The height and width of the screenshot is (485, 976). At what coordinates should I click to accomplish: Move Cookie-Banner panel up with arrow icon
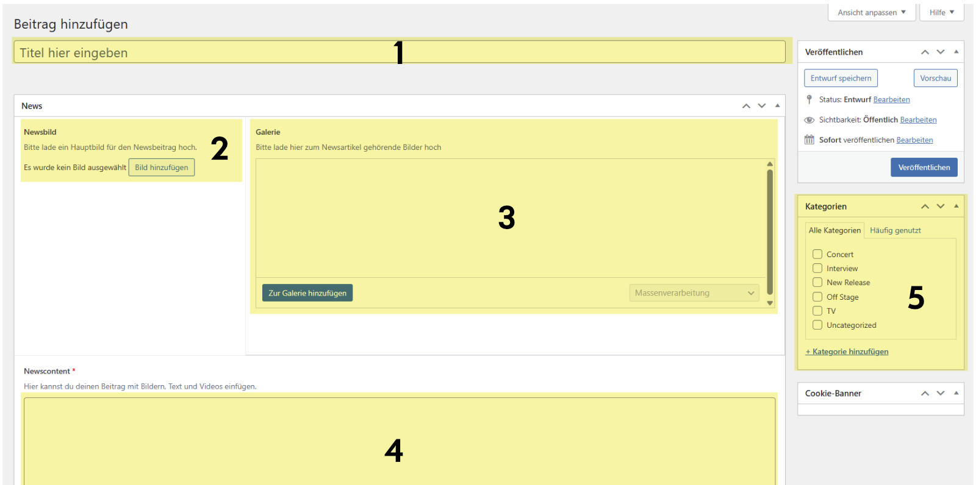click(925, 394)
